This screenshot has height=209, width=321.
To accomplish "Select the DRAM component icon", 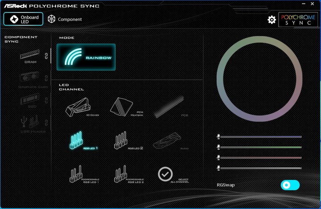I will pyautogui.click(x=30, y=55).
